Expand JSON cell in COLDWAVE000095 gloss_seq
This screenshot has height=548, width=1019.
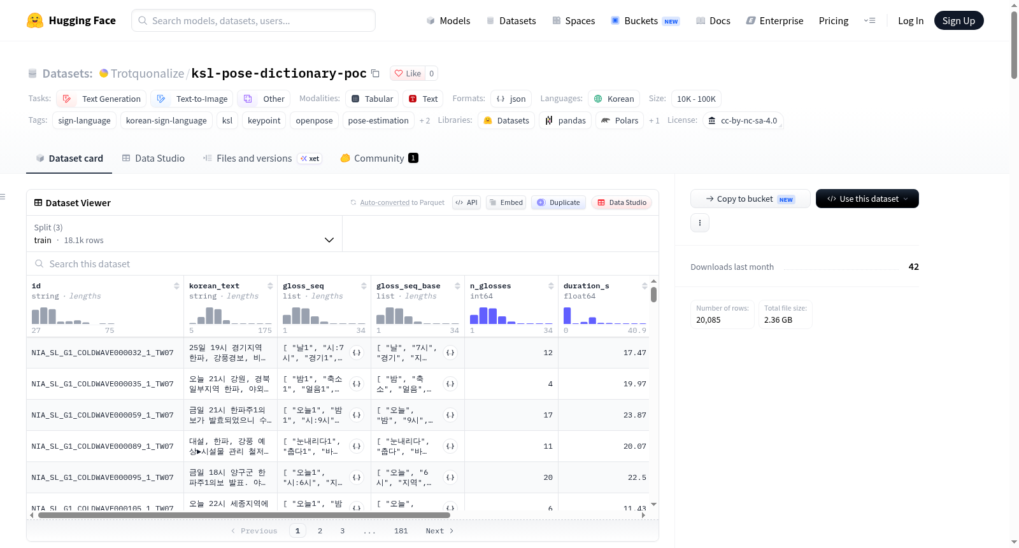click(357, 477)
